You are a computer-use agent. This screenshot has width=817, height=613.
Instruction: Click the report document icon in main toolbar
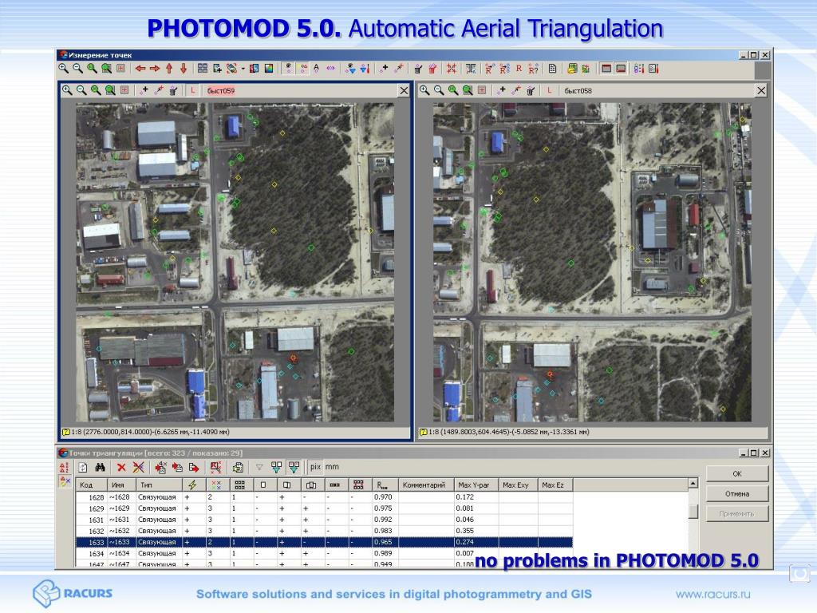(x=552, y=69)
